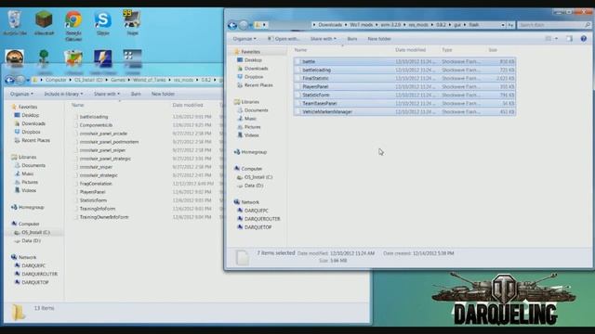The width and height of the screenshot is (595, 334).
Task: Select TeamBasesPanel file in front window
Action: [x=404, y=103]
